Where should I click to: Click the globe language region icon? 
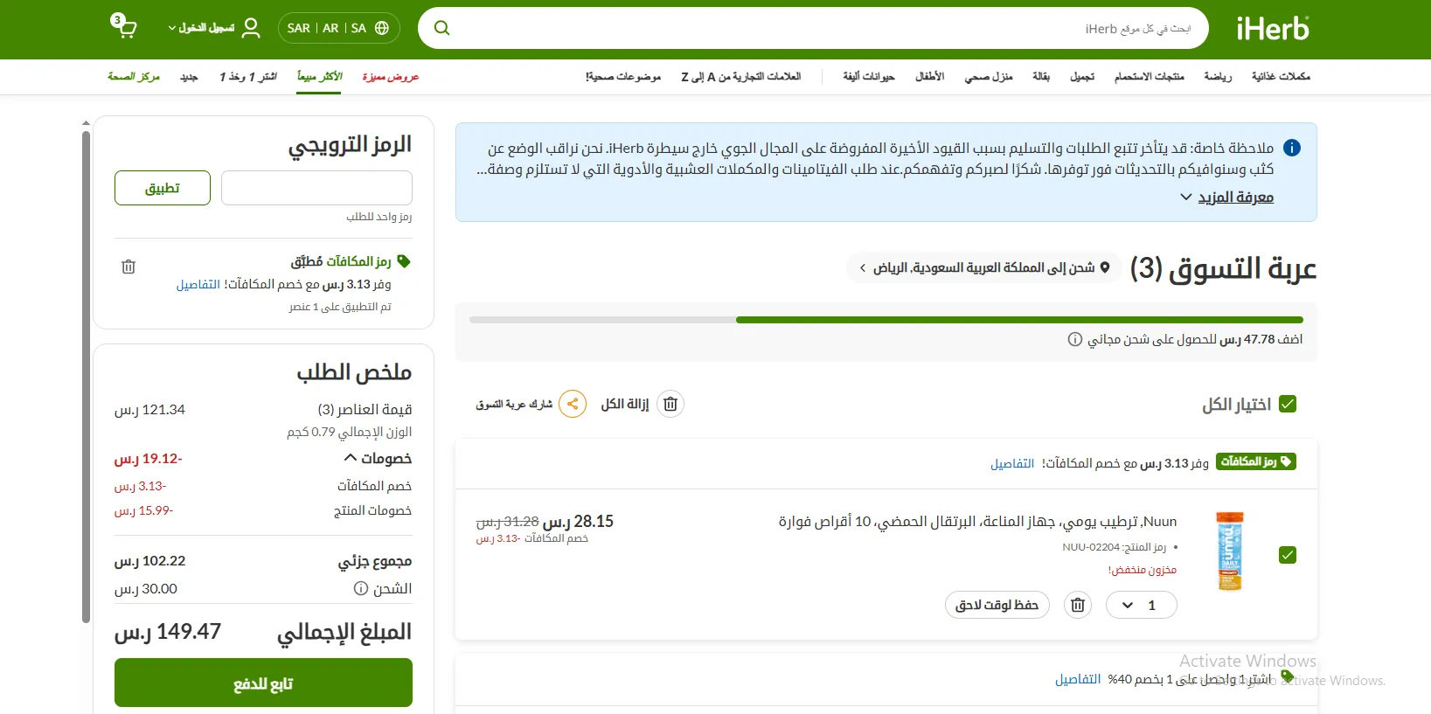(382, 28)
